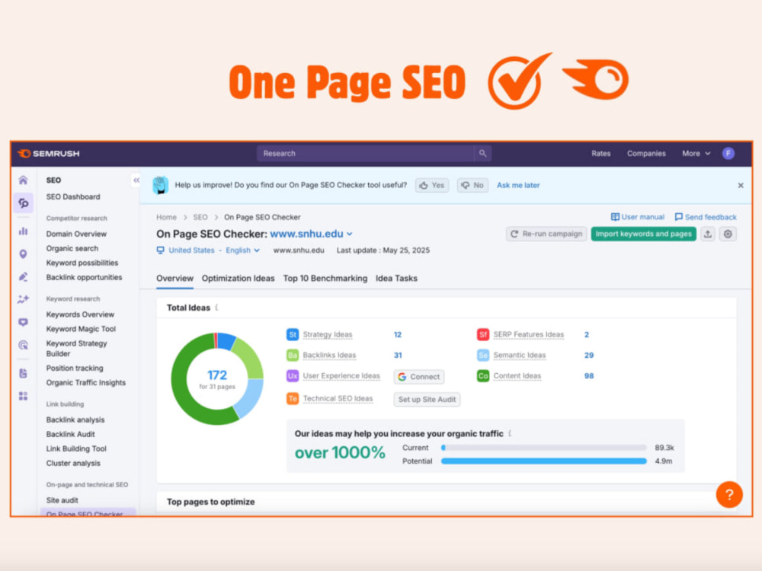Open the sparkle trends sidebar icon
This screenshot has width=762, height=571.
click(23, 299)
